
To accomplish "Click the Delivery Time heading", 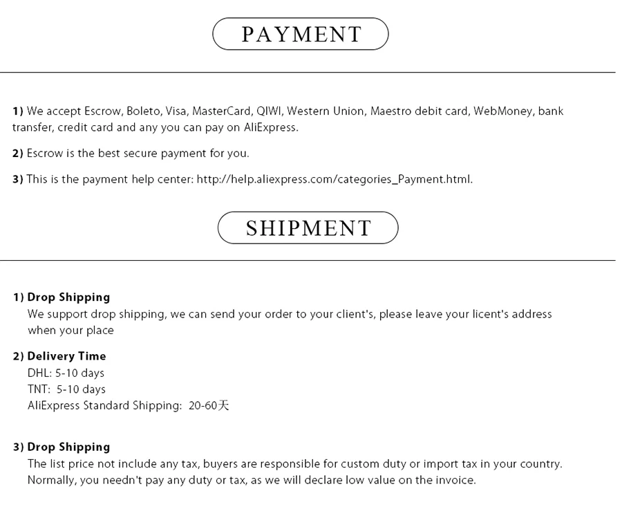I will [66, 356].
